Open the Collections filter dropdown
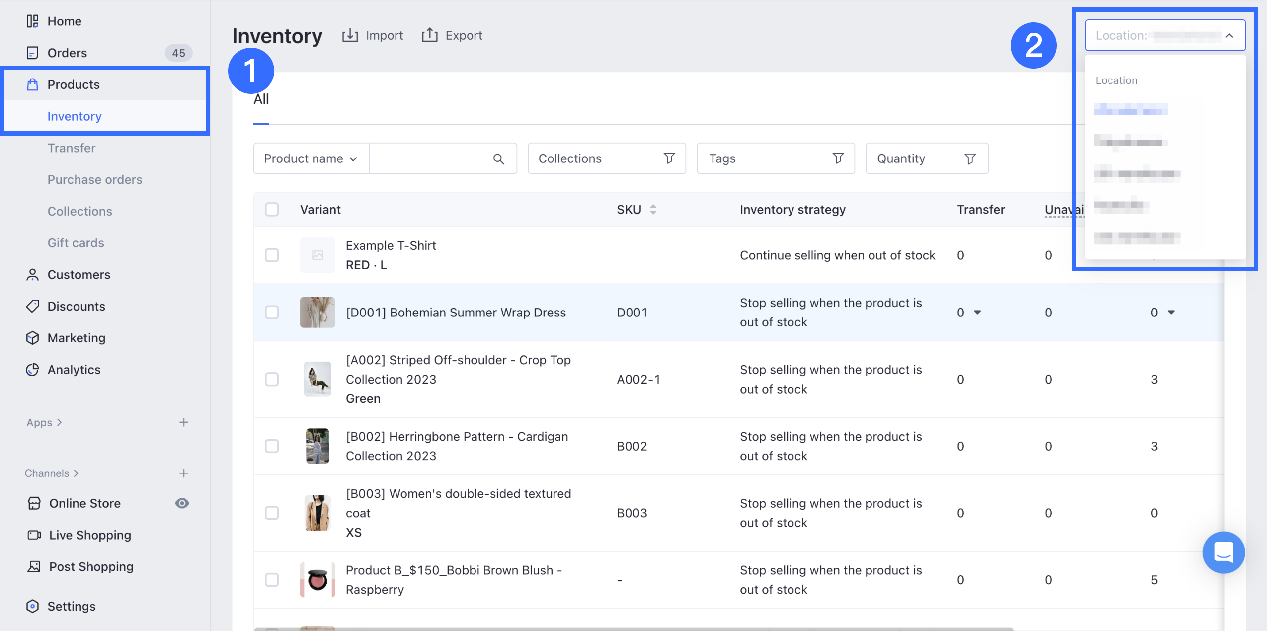 [x=607, y=158]
